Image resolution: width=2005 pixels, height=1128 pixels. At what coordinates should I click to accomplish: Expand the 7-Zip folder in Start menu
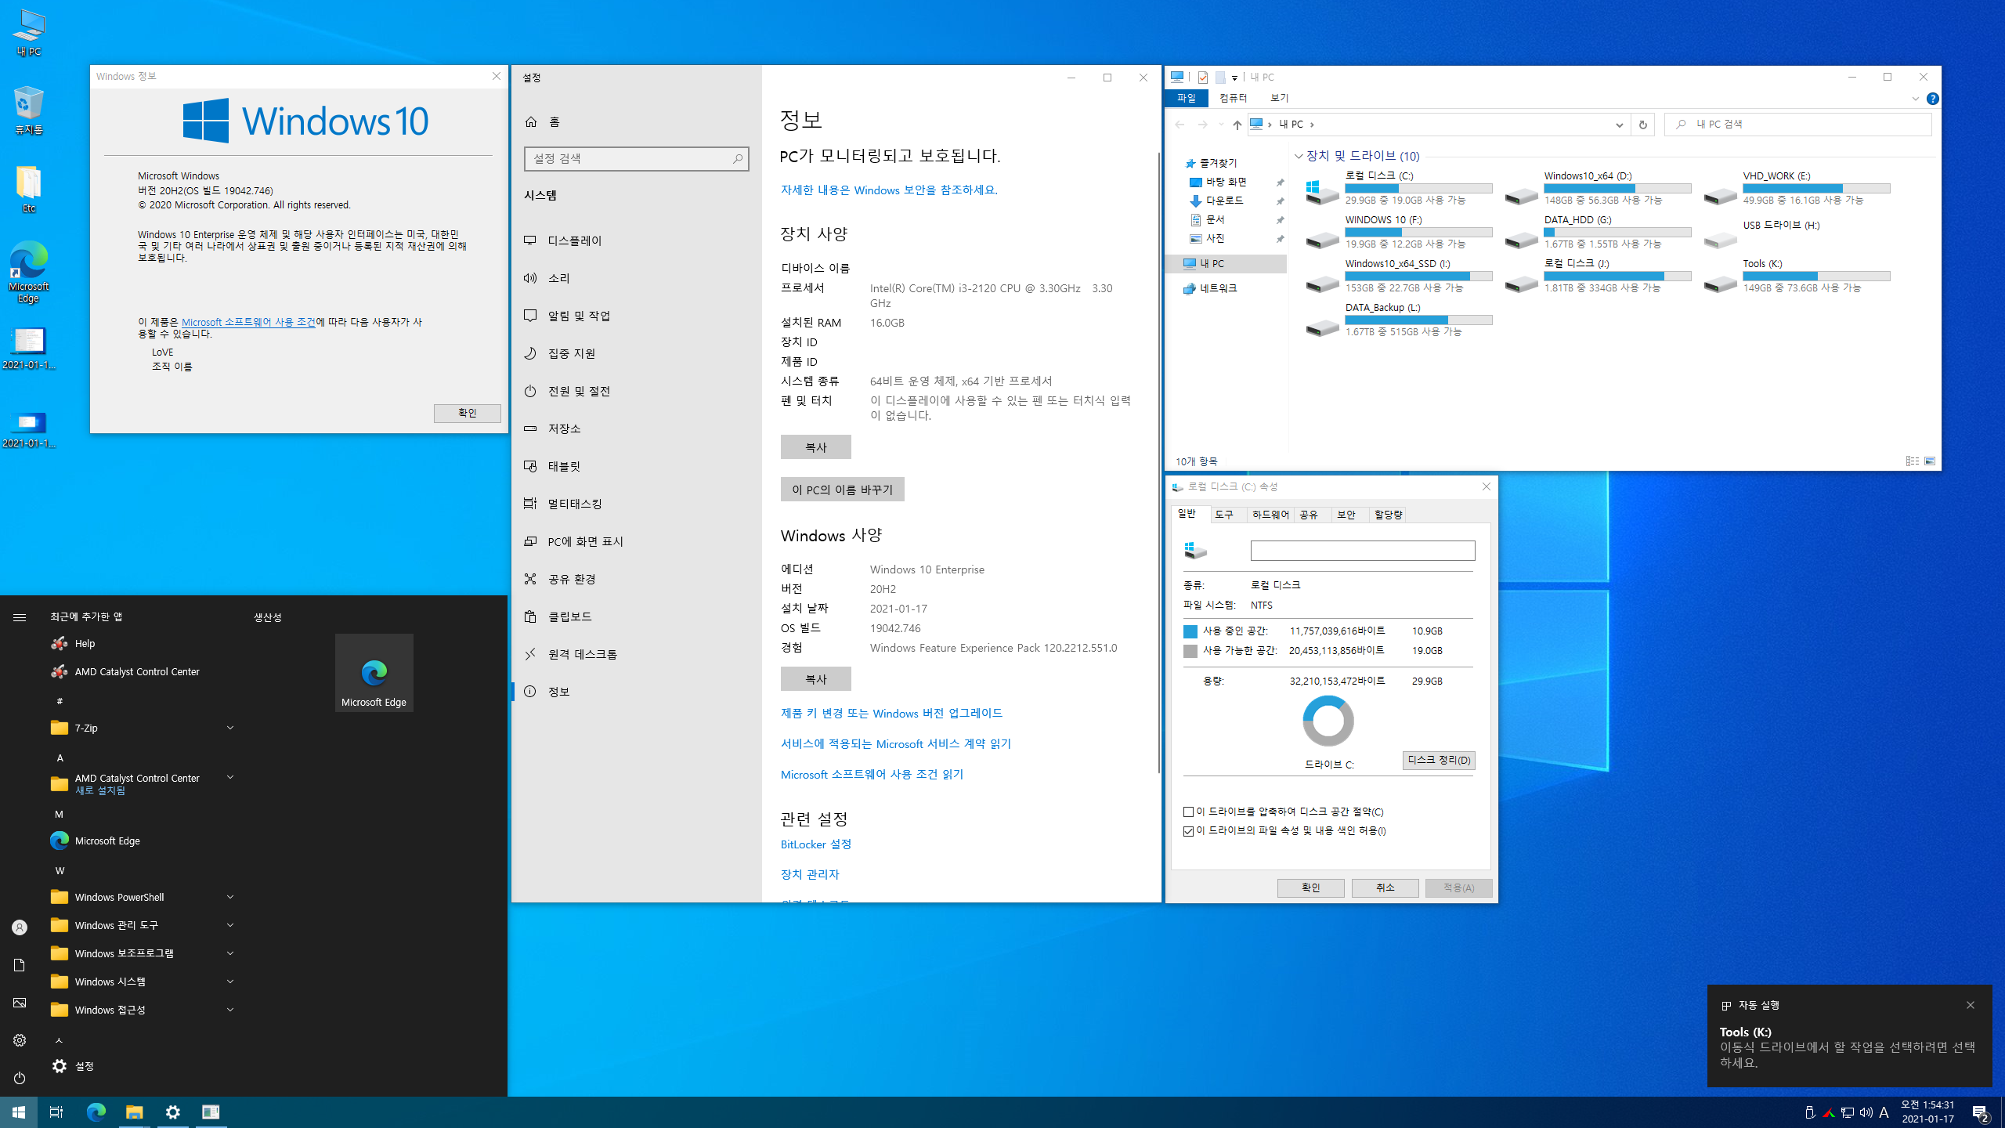(230, 728)
